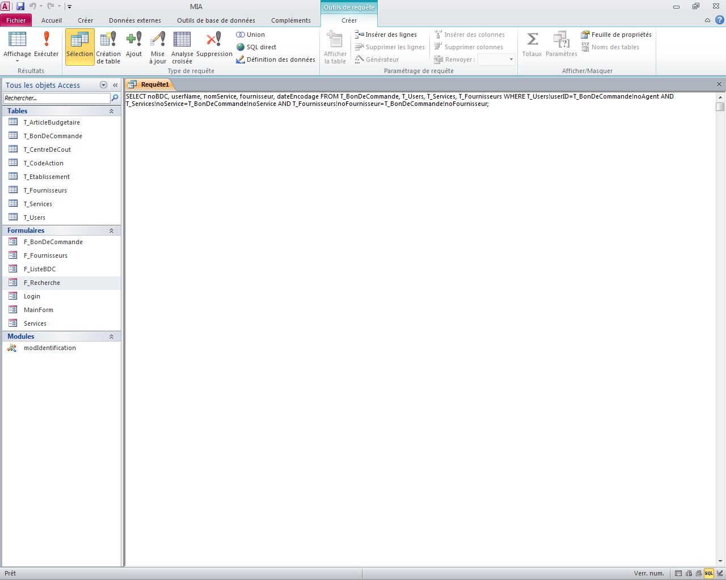Switch to datasheet view in status bar
Viewport: 726px width, 580px height.
click(678, 573)
